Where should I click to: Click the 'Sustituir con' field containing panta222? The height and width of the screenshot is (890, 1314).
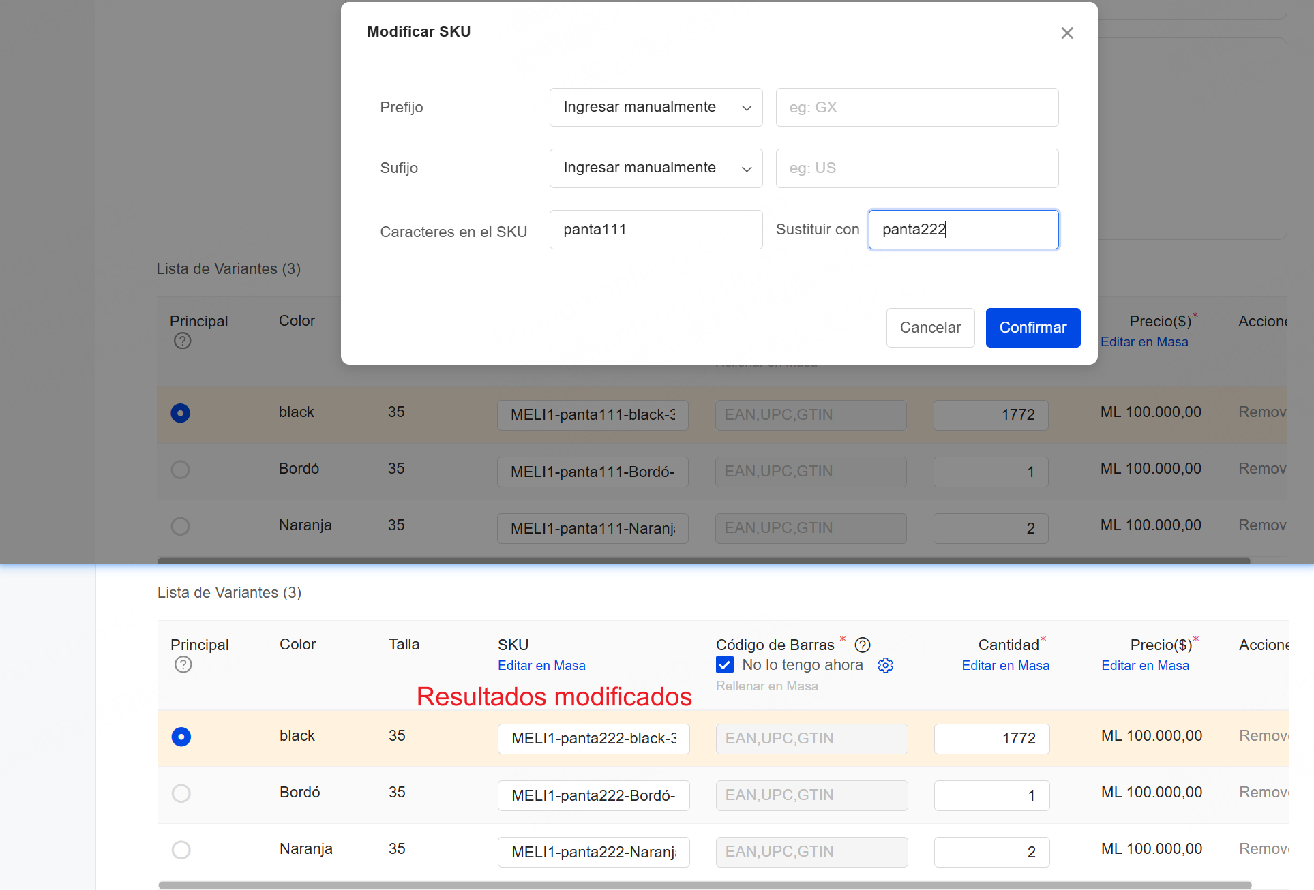[964, 230]
